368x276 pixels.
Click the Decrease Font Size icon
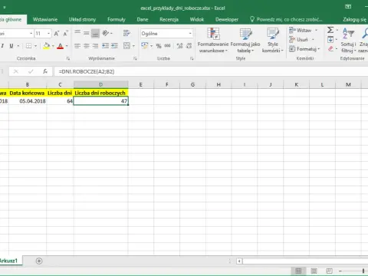65,34
